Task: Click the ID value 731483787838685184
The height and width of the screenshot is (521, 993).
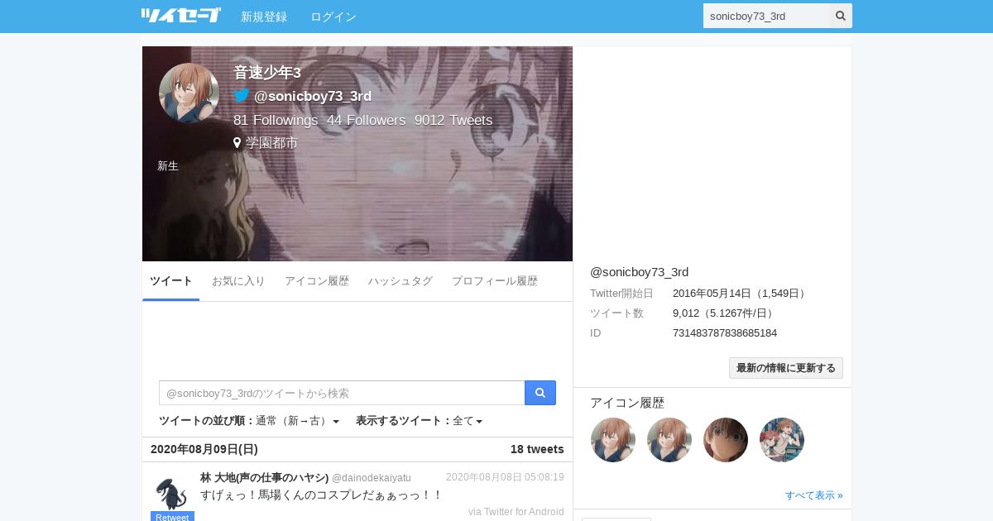Action: point(725,333)
